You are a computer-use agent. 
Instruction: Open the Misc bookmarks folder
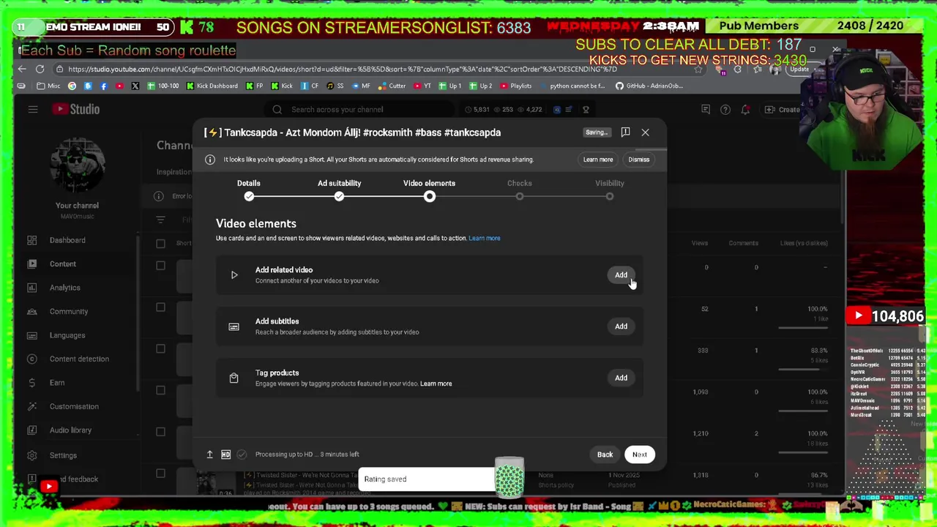48,86
